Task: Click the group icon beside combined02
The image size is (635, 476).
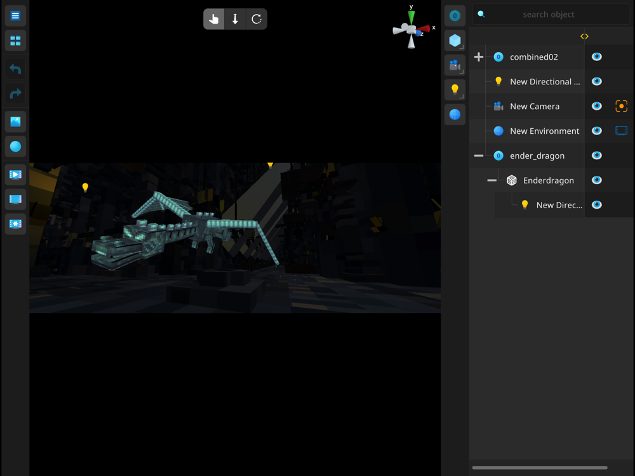Action: (x=498, y=57)
